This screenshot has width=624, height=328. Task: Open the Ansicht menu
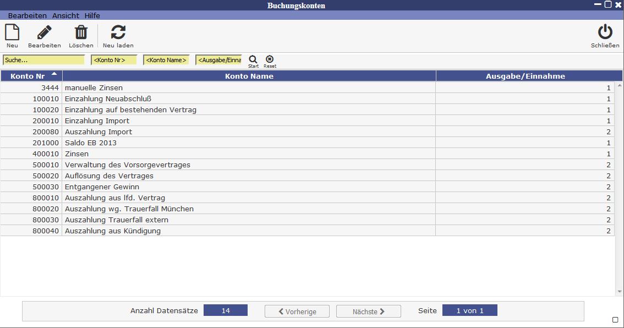point(65,16)
